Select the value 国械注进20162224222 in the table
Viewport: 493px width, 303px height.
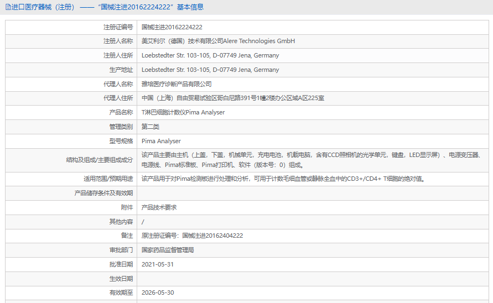pos(172,27)
